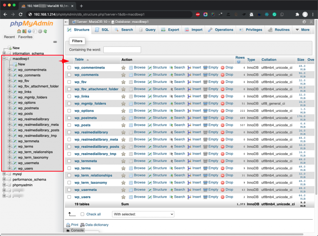Image resolution: width=318 pixels, height=236 pixels.
Task: Click the Favorites button in sidebar
Action: point(25,37)
